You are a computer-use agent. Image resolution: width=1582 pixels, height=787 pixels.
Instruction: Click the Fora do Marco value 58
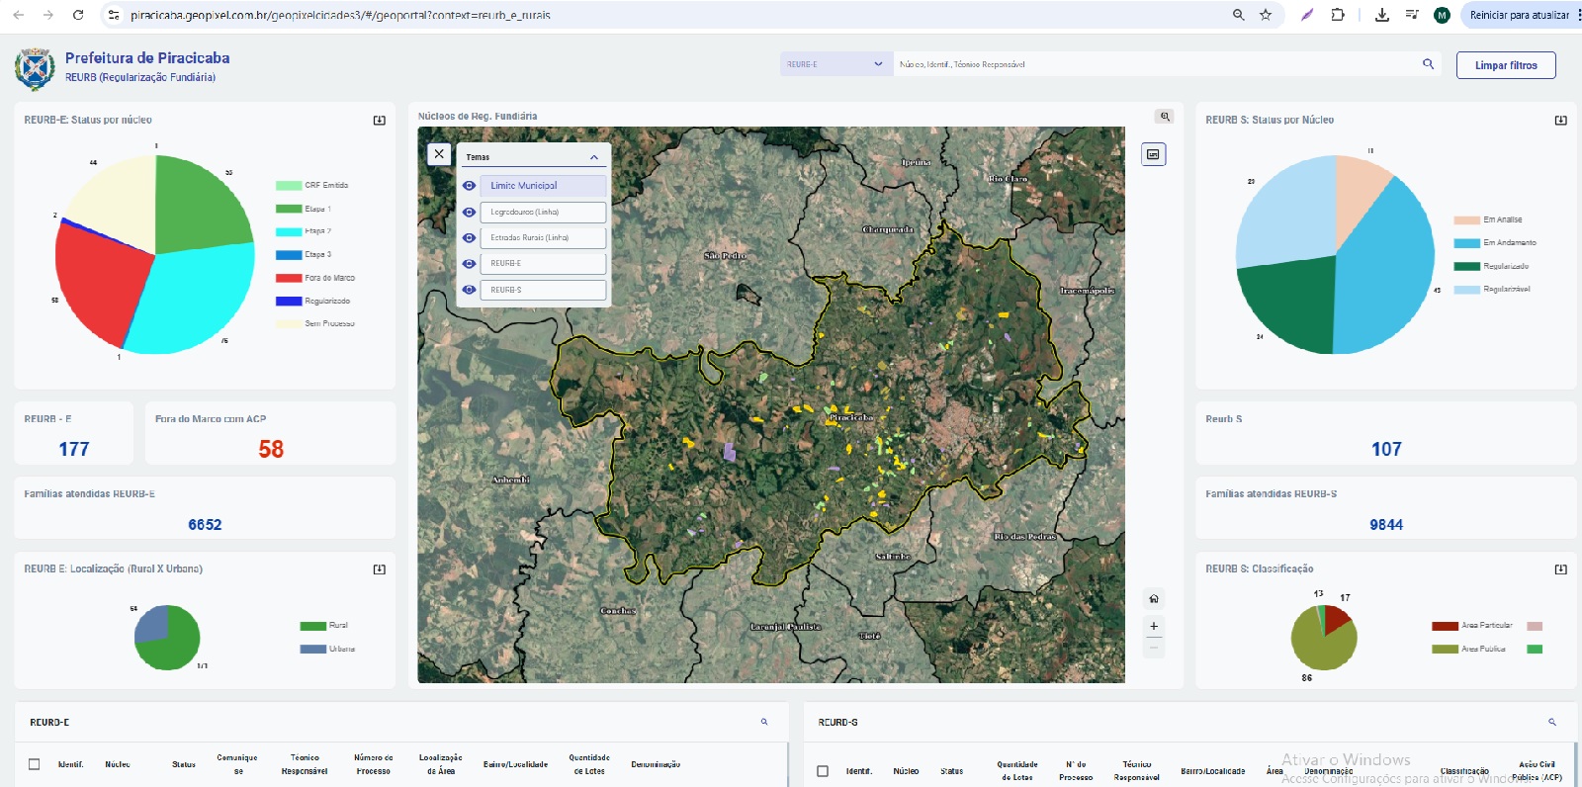pos(271,449)
